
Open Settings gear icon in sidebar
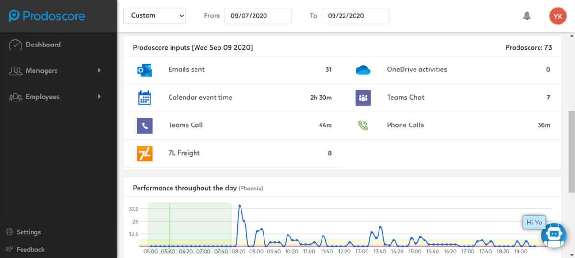click(10, 232)
